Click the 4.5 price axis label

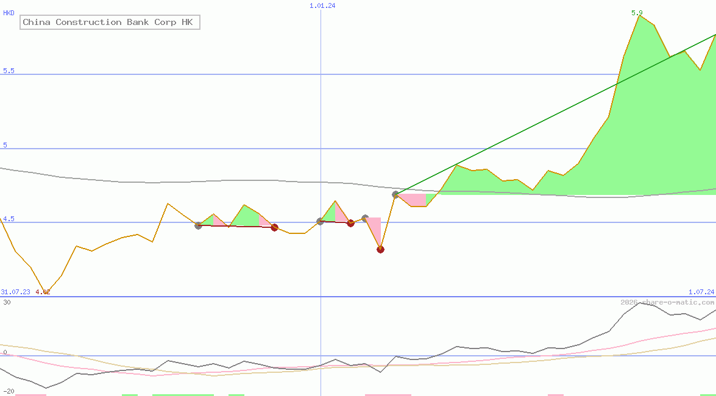(x=9, y=219)
